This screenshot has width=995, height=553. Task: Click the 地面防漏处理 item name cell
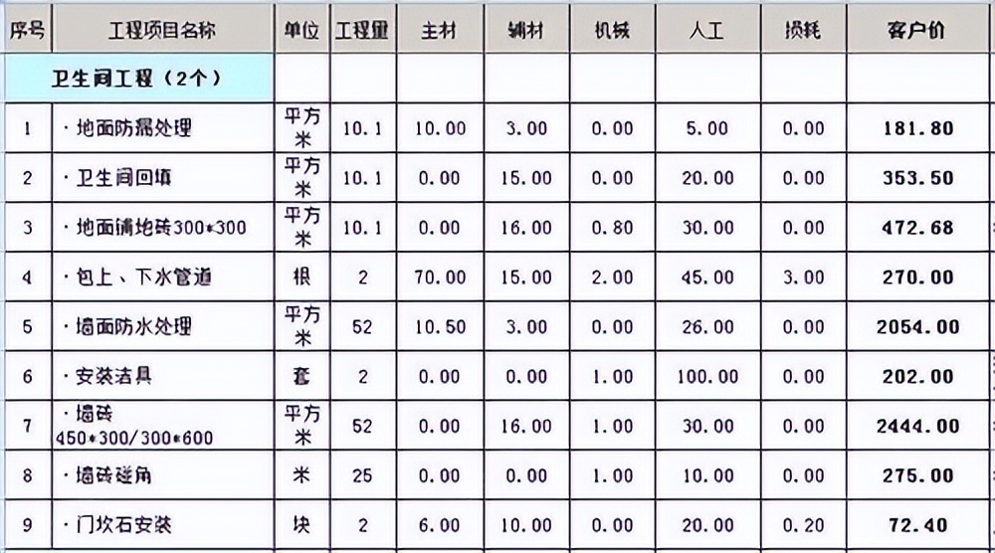coord(134,128)
